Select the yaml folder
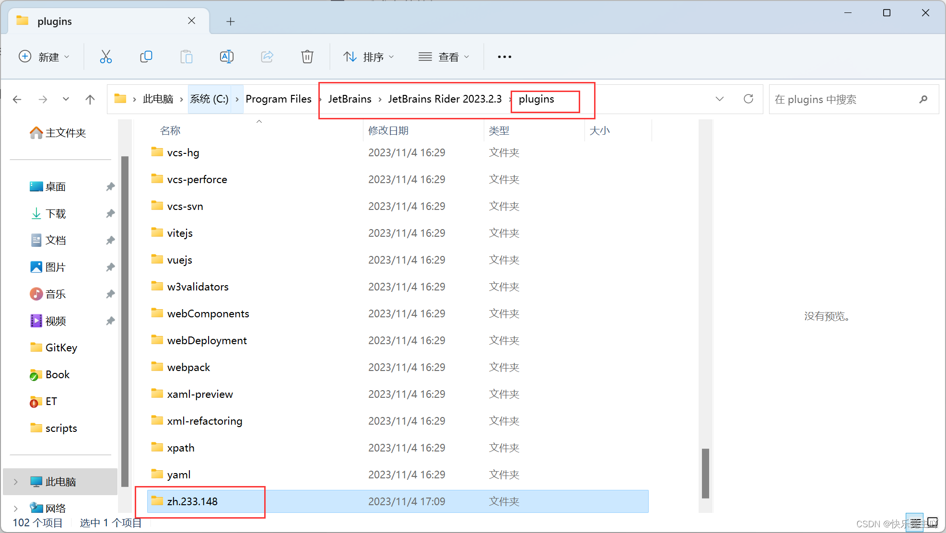The width and height of the screenshot is (946, 533). click(178, 475)
